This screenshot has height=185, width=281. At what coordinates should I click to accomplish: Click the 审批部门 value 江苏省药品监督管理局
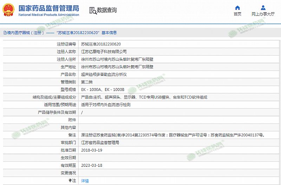click(x=100, y=143)
